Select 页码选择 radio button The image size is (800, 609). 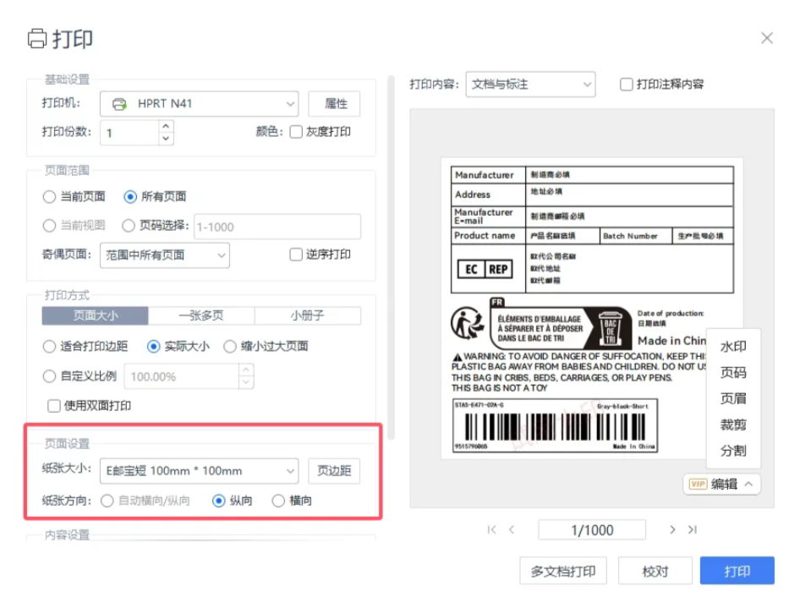tap(128, 226)
